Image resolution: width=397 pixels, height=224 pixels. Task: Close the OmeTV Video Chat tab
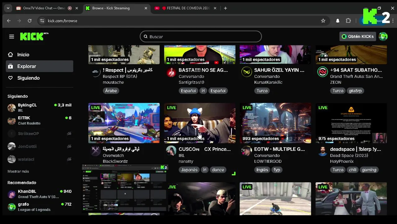77,8
